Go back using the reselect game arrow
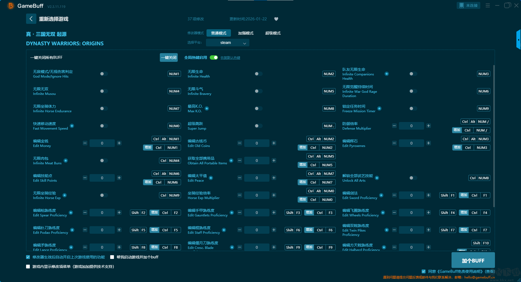 coord(31,19)
